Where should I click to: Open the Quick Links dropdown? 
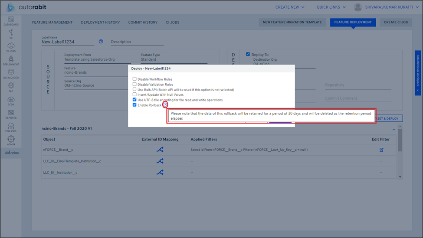(x=331, y=7)
